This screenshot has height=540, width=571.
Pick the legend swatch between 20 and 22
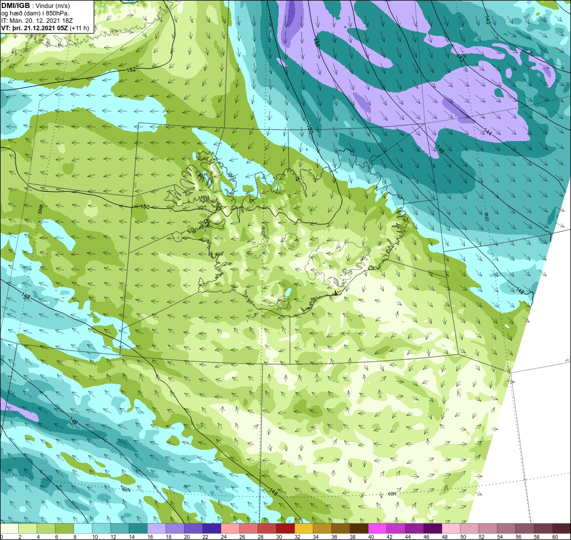(194, 529)
